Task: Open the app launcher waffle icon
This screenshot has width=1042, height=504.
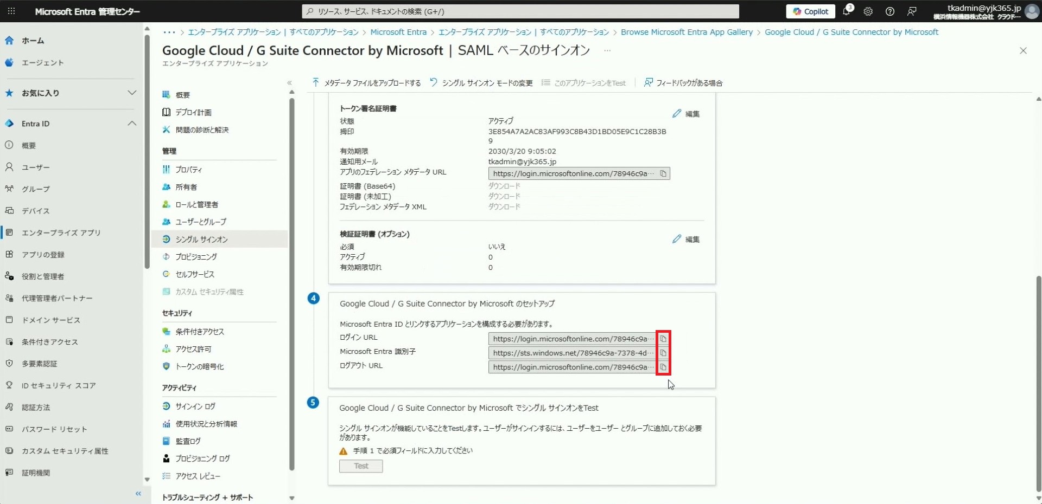Action: click(11, 11)
